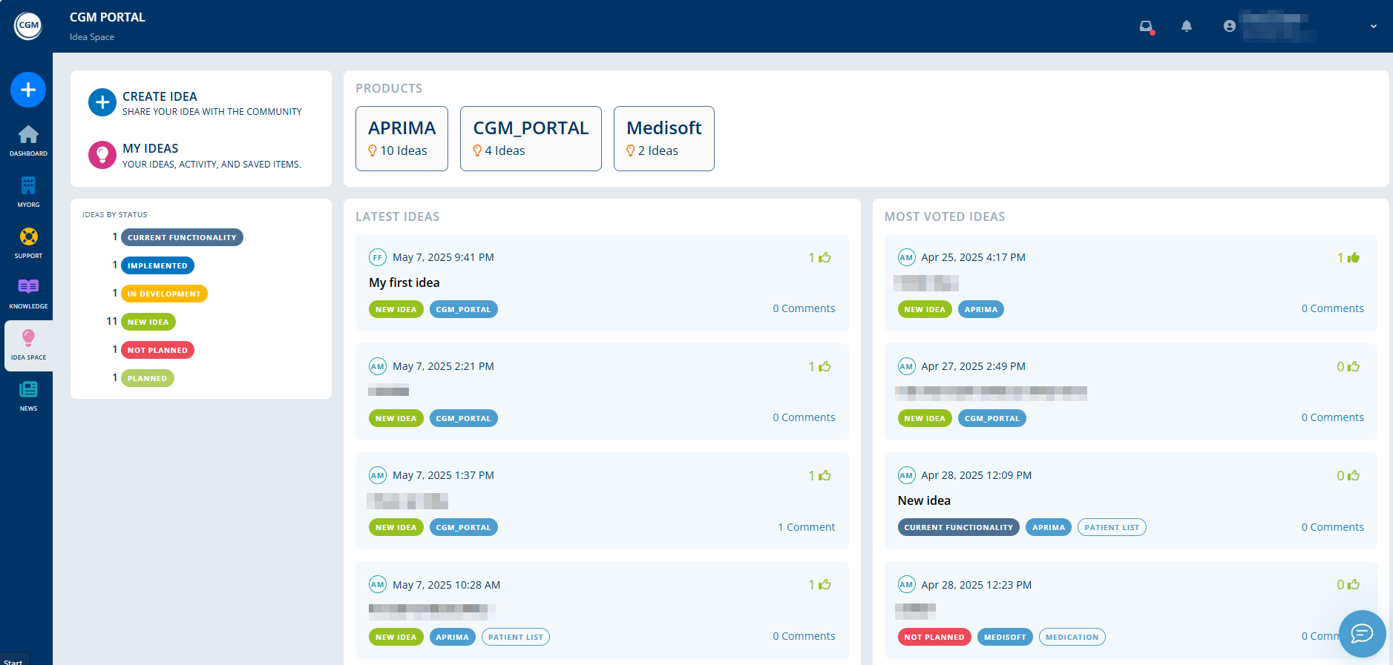Click the blue plus button in sidebar
The width and height of the screenshot is (1393, 665).
[x=28, y=90]
